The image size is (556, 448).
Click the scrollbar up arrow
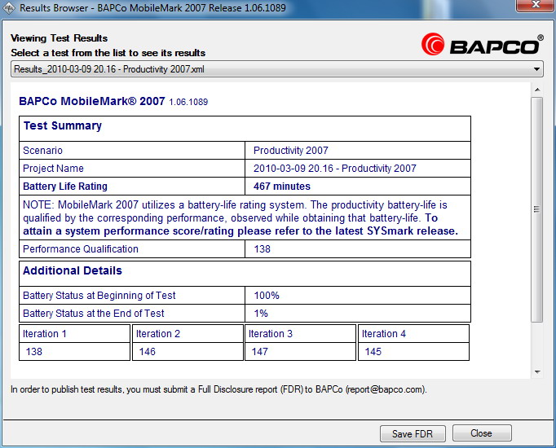[537, 90]
